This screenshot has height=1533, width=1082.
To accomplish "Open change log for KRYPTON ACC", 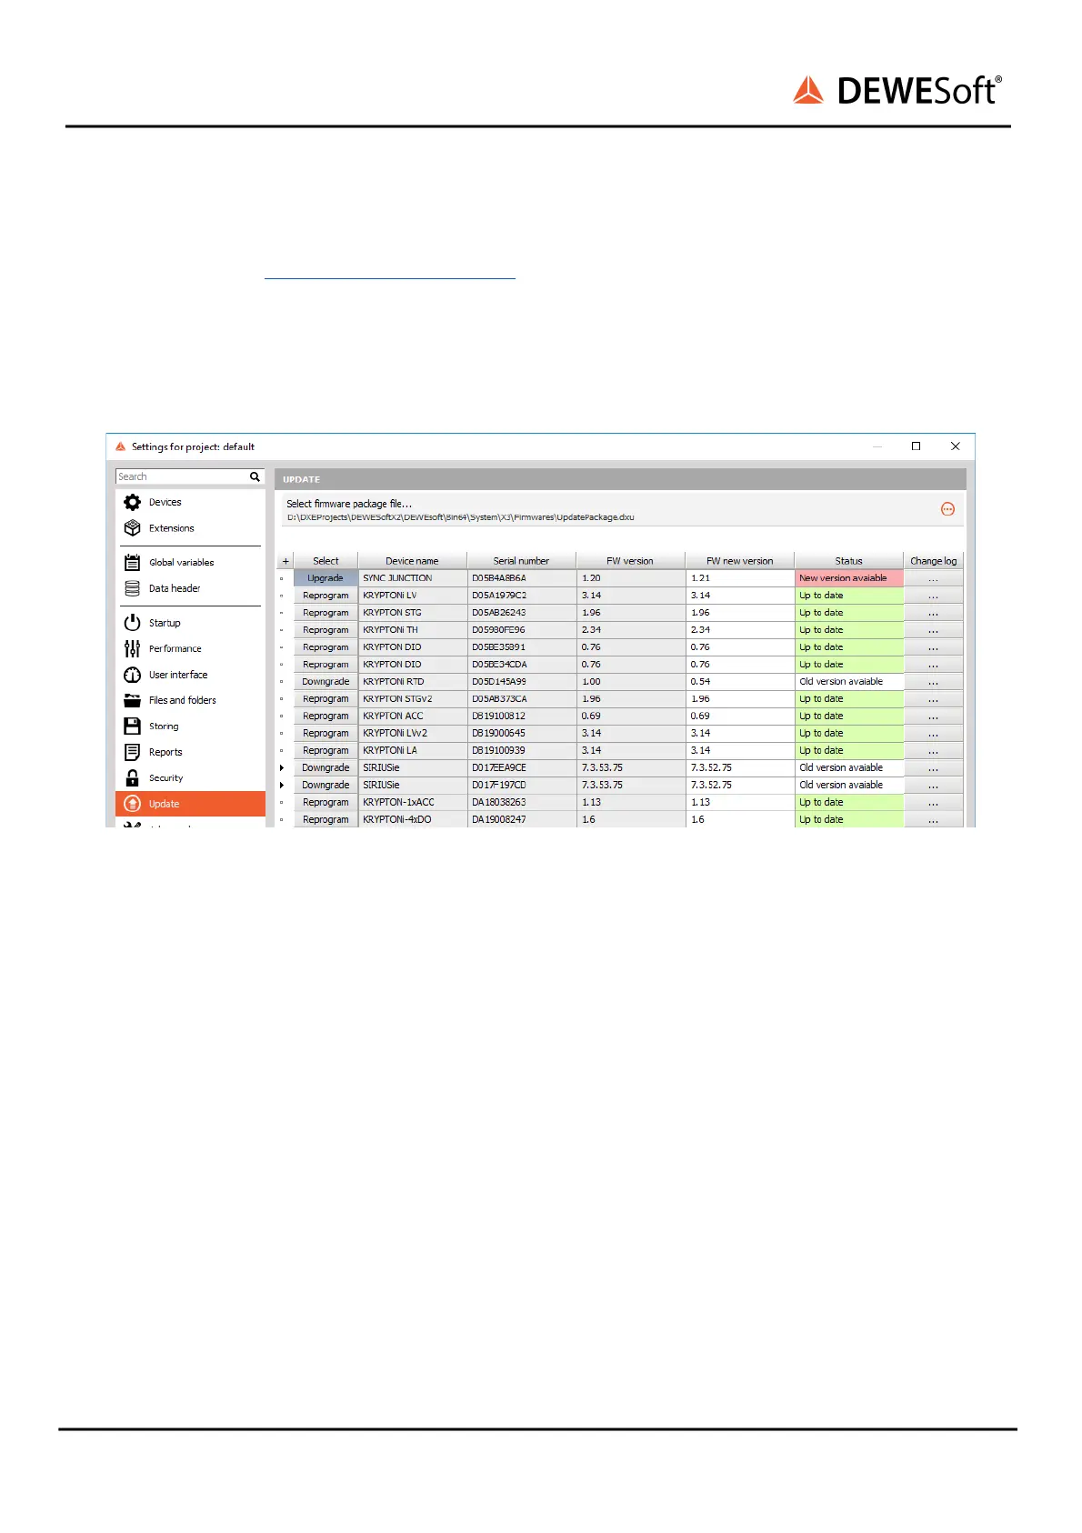I will [933, 716].
